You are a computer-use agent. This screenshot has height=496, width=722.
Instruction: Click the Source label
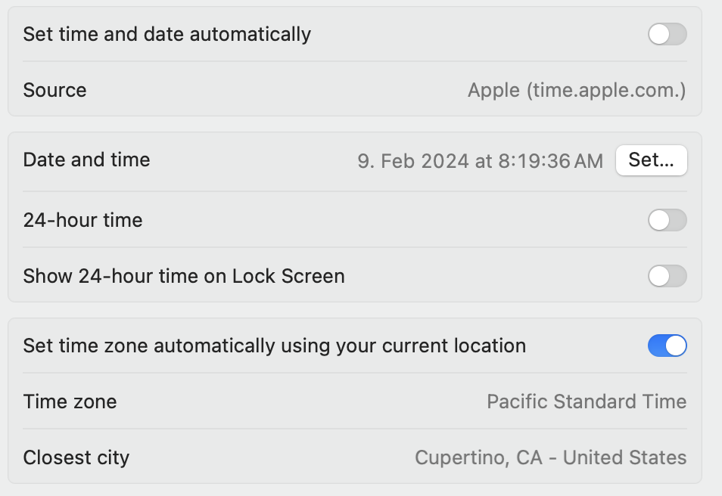(55, 90)
